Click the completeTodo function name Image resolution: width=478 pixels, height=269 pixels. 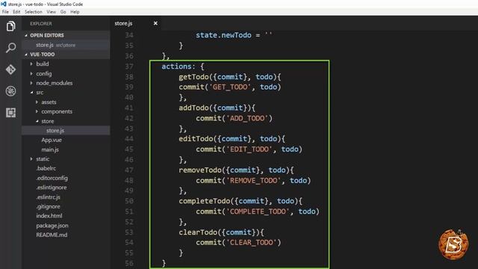[205, 201]
